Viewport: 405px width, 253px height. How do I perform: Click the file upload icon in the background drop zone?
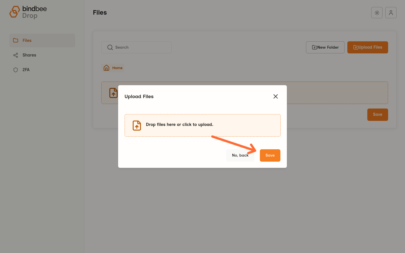pos(113,93)
